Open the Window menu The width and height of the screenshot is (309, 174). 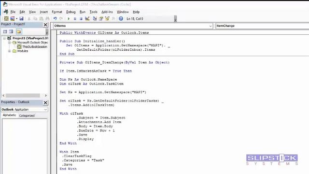[123, 12]
